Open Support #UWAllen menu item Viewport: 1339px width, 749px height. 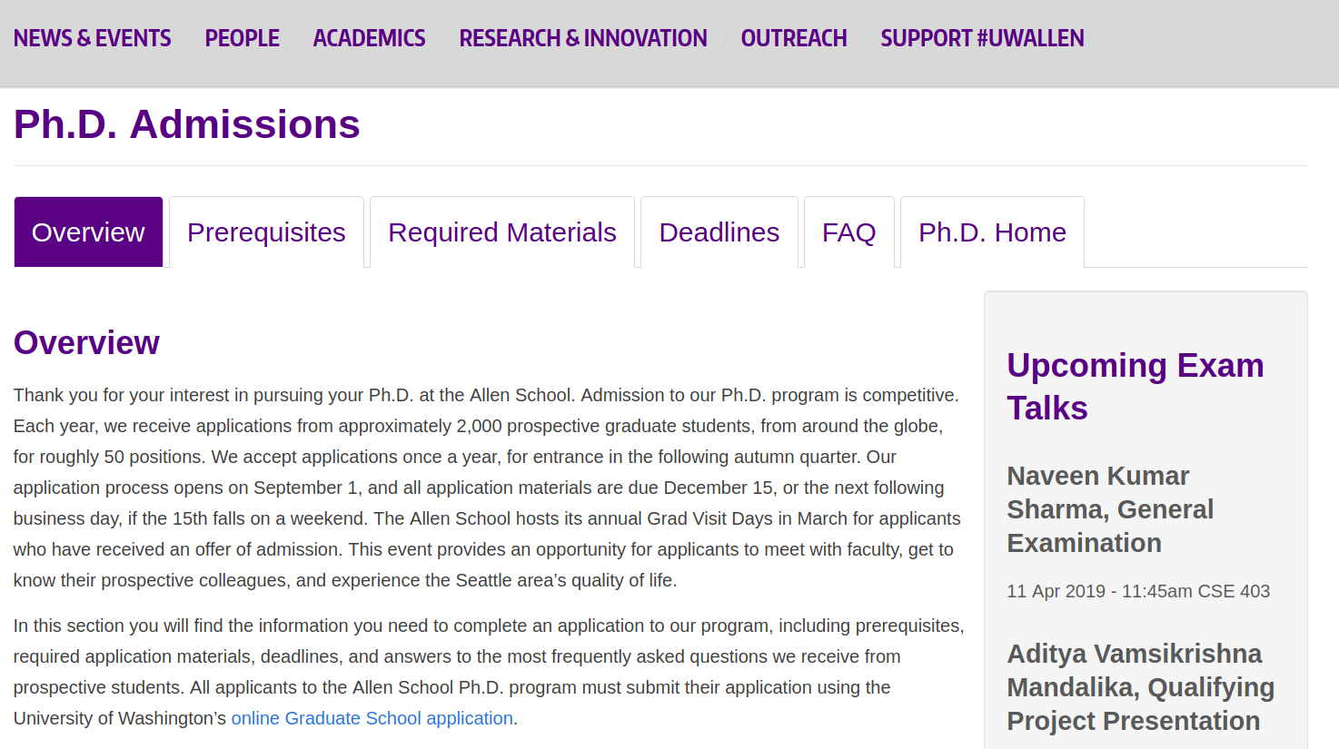[982, 38]
